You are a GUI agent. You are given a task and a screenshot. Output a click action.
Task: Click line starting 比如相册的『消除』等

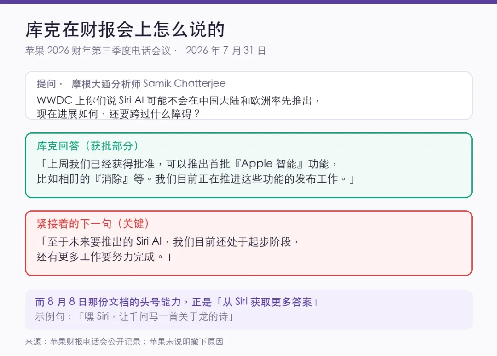(x=196, y=179)
